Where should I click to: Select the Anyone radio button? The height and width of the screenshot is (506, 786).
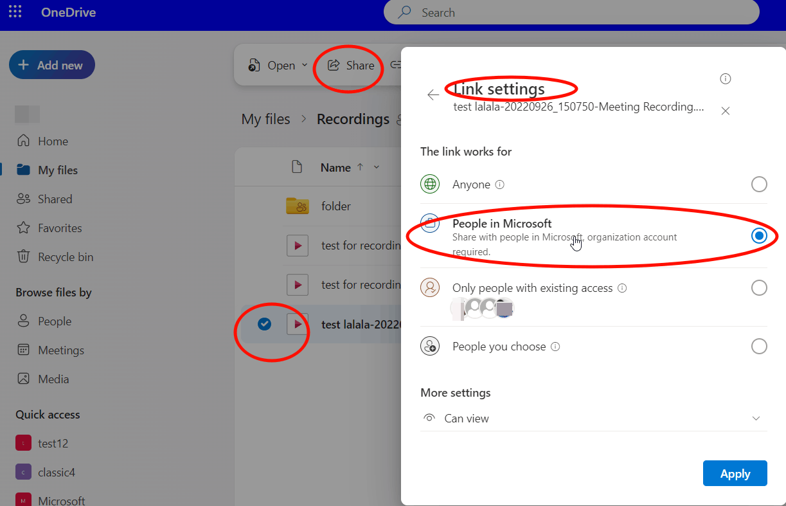tap(759, 185)
